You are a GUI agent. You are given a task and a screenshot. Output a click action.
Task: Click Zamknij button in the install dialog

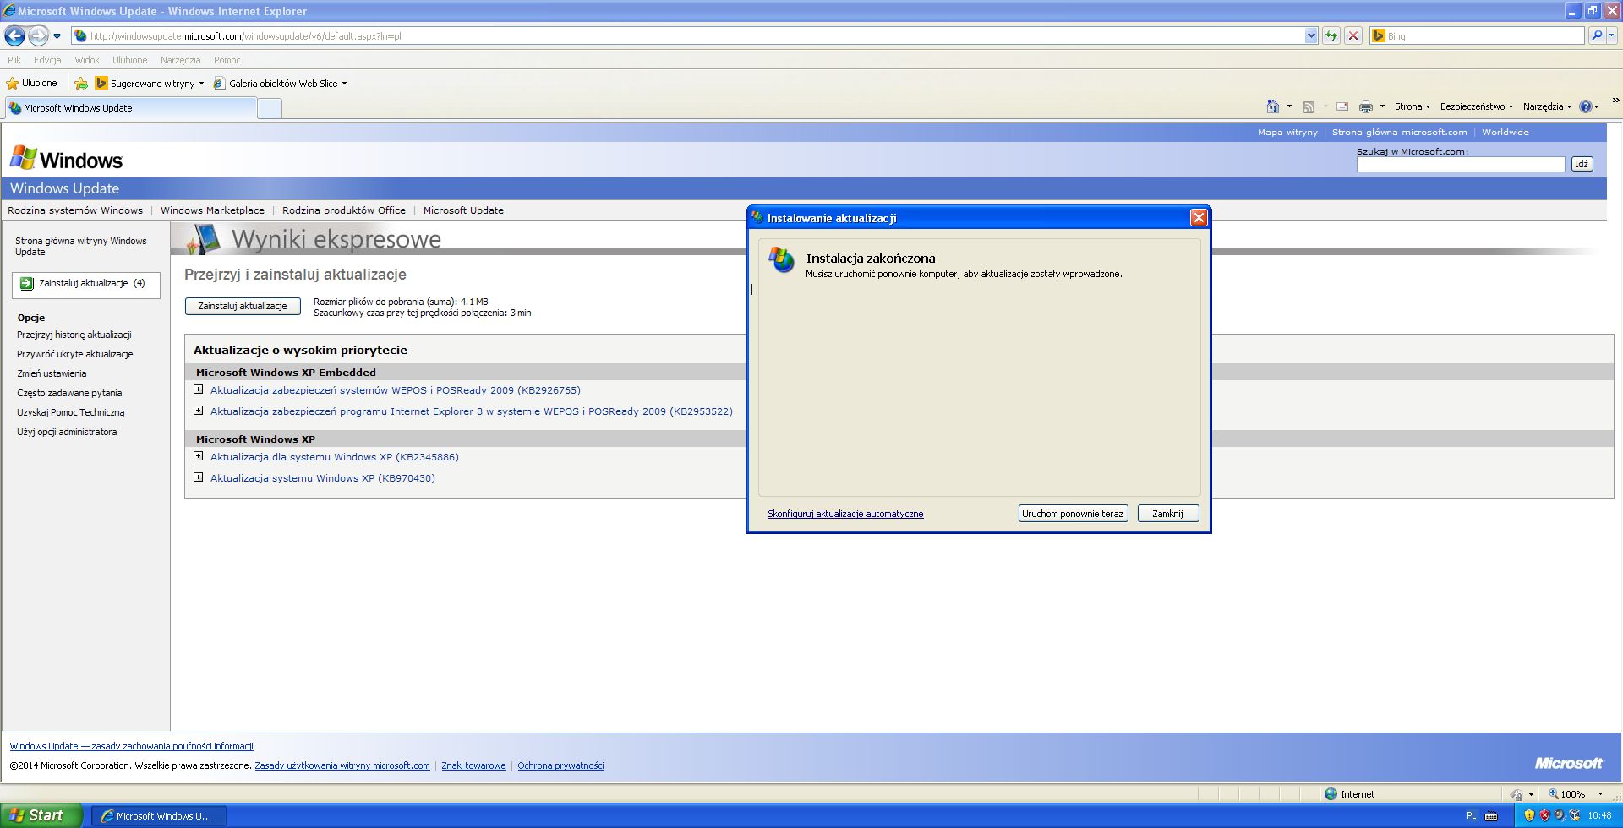pos(1167,514)
